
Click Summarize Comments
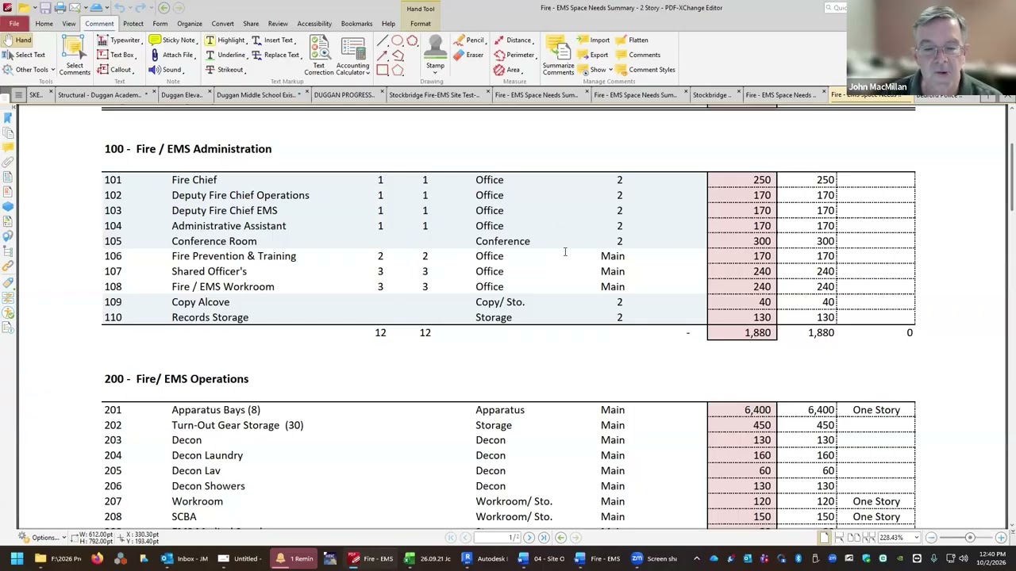(x=558, y=56)
